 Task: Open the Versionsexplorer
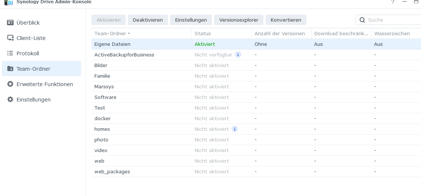239,20
